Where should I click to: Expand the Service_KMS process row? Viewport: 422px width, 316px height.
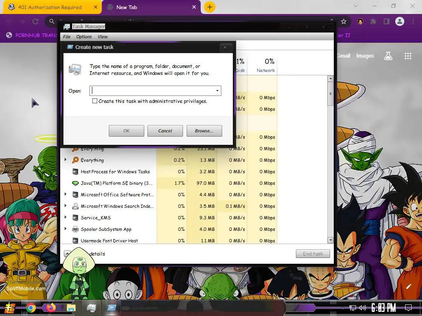tap(66, 217)
